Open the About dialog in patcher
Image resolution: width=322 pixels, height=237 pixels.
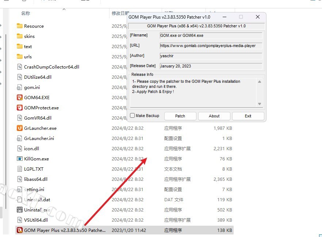point(214,116)
